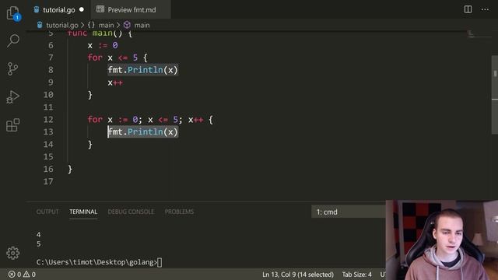Click the selected fmt.Println(x) on line 13
Screen dimensions: 498x280
[x=143, y=132]
